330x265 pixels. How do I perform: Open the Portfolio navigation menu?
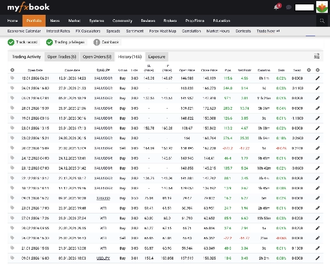tap(34, 20)
